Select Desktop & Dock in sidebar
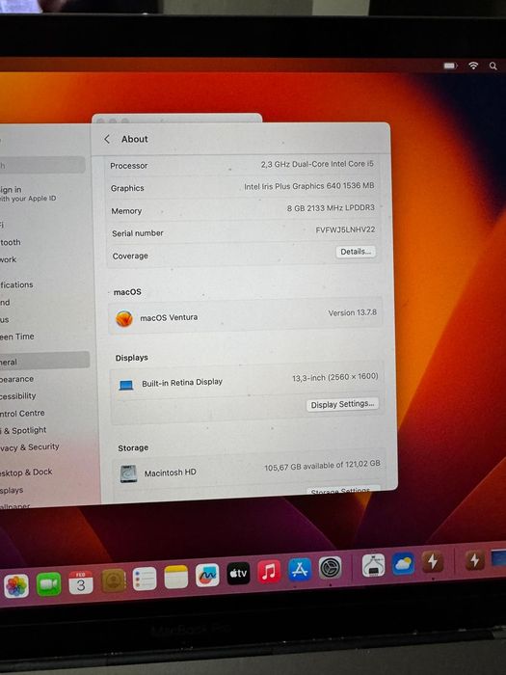The height and width of the screenshot is (675, 506). [26, 472]
